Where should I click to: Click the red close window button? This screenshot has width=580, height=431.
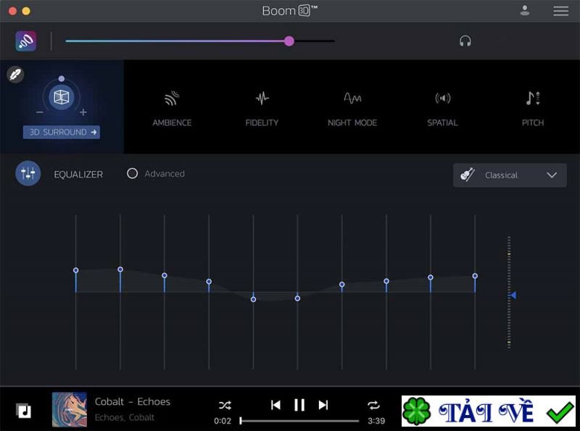(12, 11)
